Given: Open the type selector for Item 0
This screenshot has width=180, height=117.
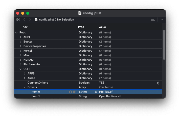Looking at the screenshot, I should (96, 92).
